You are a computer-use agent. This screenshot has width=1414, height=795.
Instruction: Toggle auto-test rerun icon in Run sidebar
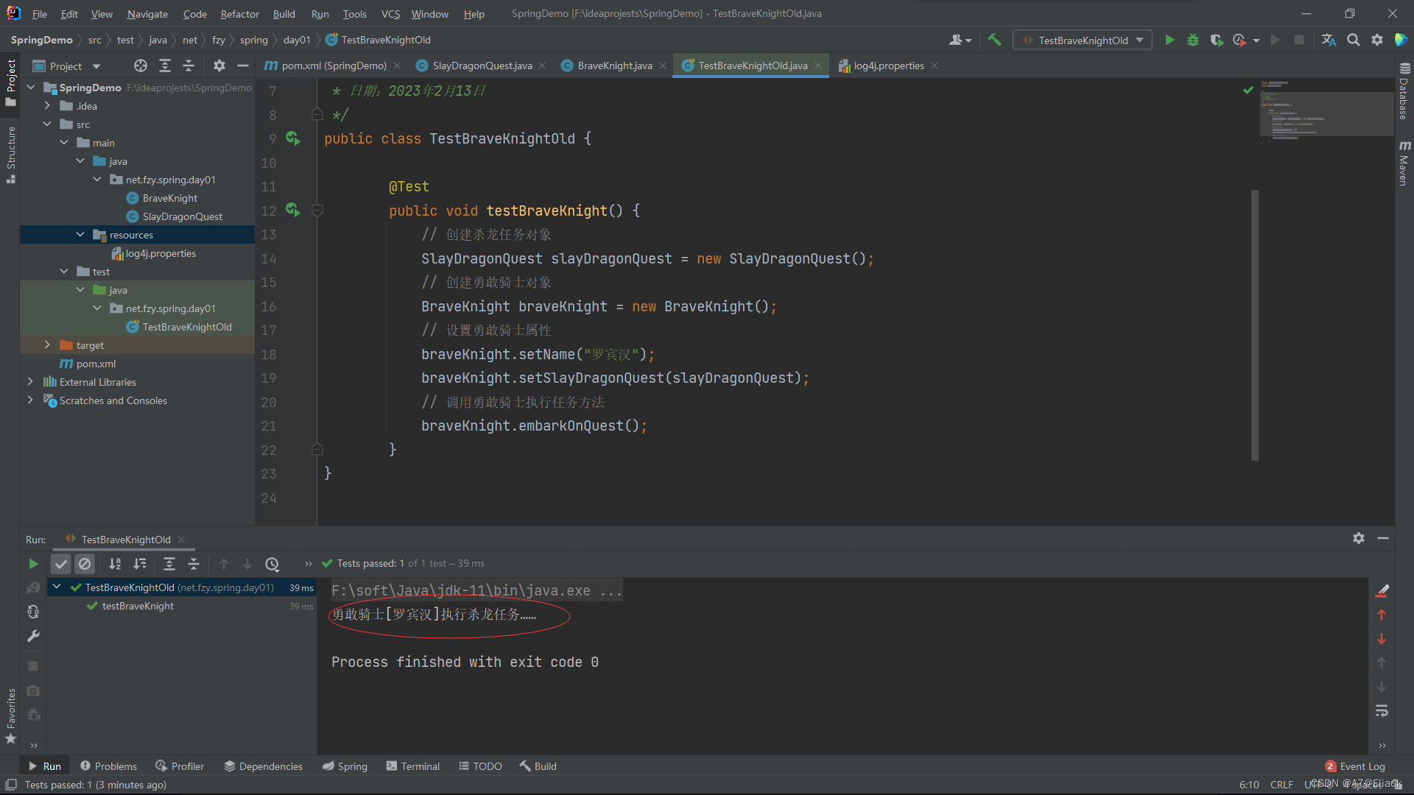point(33,612)
